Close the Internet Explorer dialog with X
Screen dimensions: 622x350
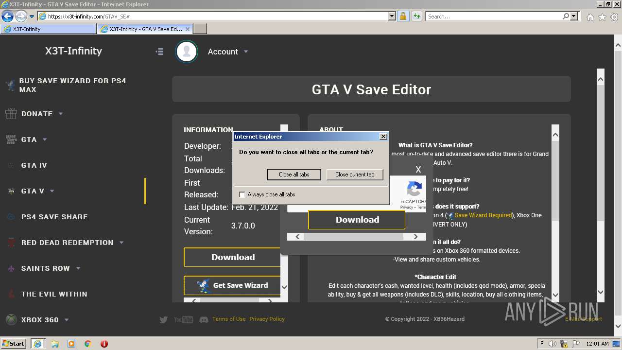tap(383, 137)
